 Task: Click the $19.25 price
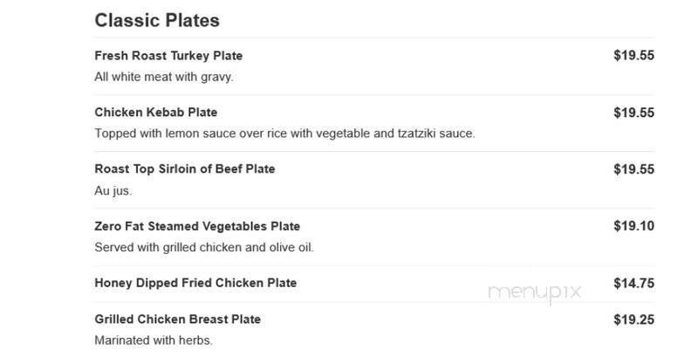pos(633,319)
